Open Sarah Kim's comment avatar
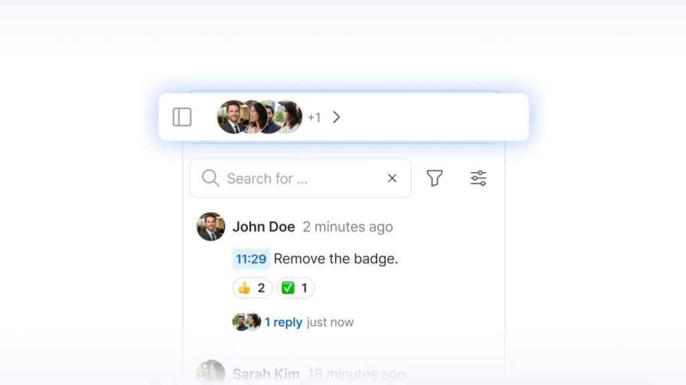This screenshot has width=686, height=385. click(x=210, y=373)
